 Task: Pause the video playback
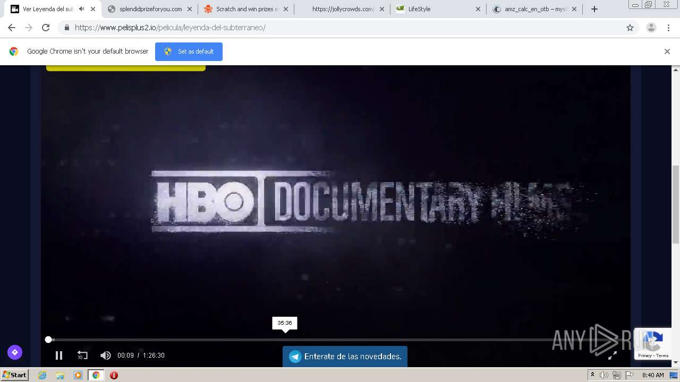[59, 355]
